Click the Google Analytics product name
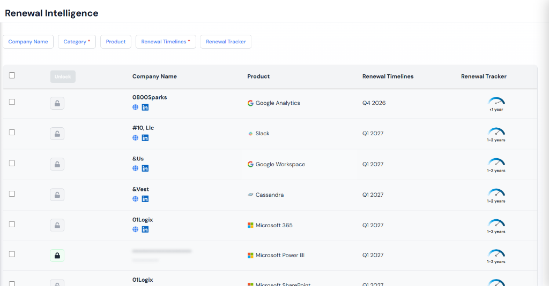 pyautogui.click(x=278, y=103)
